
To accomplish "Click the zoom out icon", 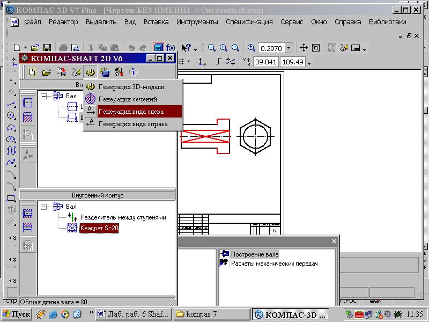I will [235, 48].
